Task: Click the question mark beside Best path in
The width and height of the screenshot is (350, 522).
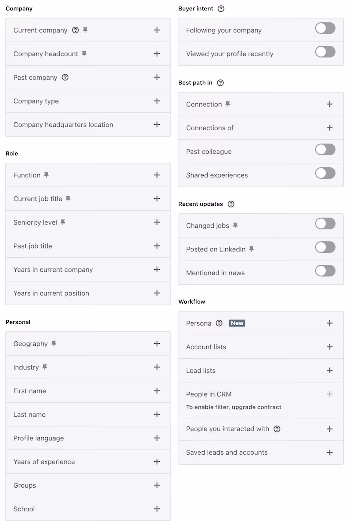Action: (220, 83)
